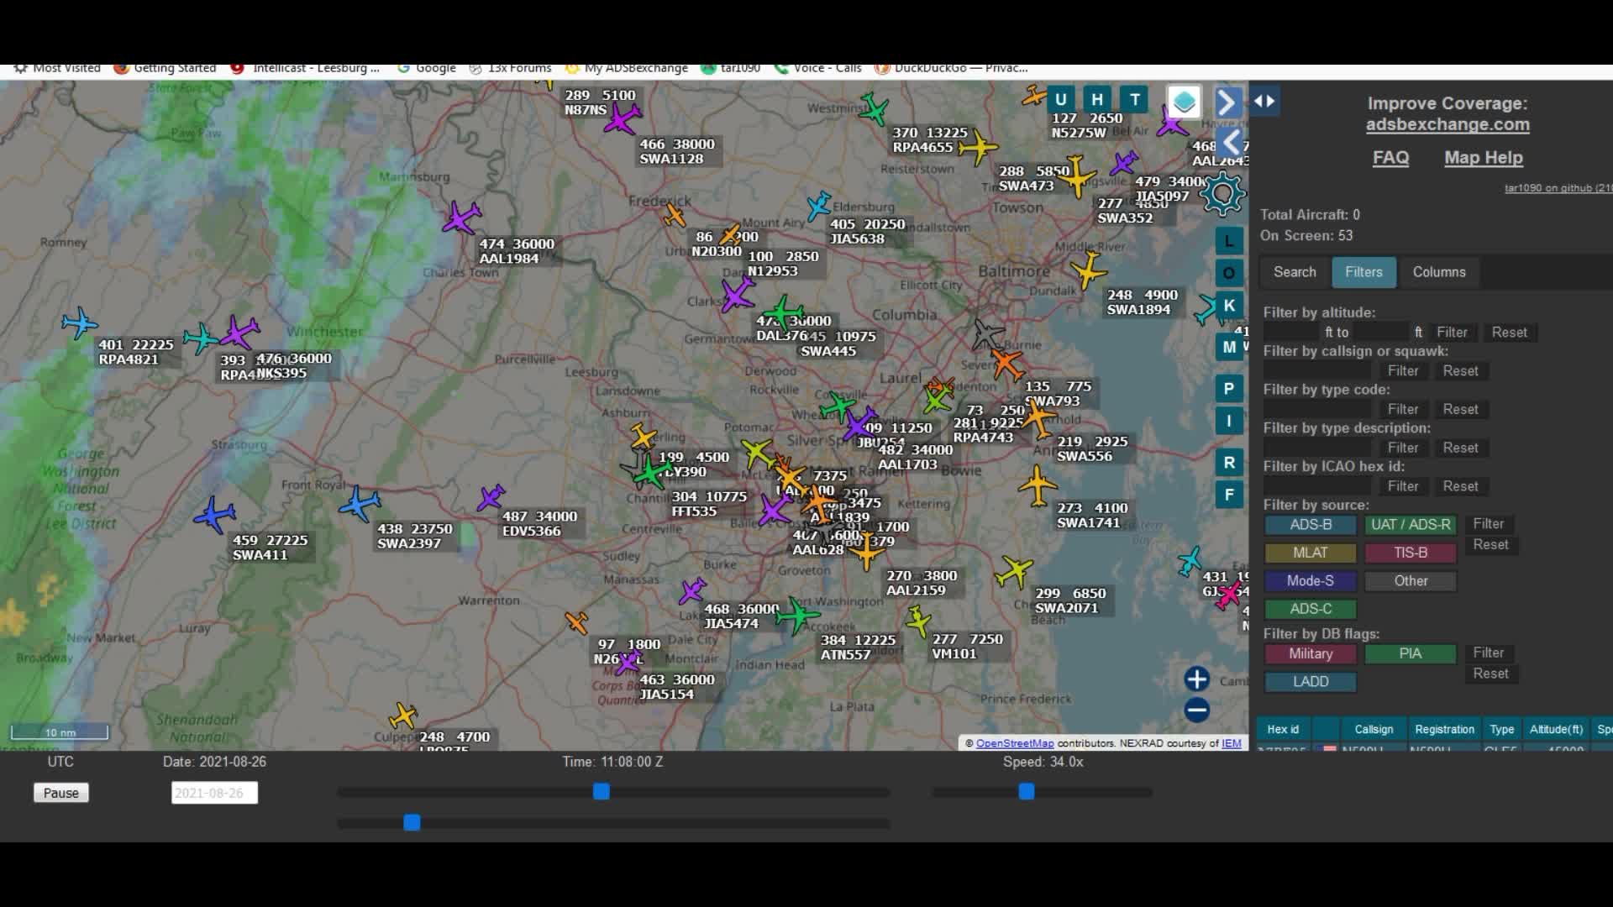Image resolution: width=1613 pixels, height=907 pixels.
Task: Switch to the Columns tab
Action: [1439, 272]
